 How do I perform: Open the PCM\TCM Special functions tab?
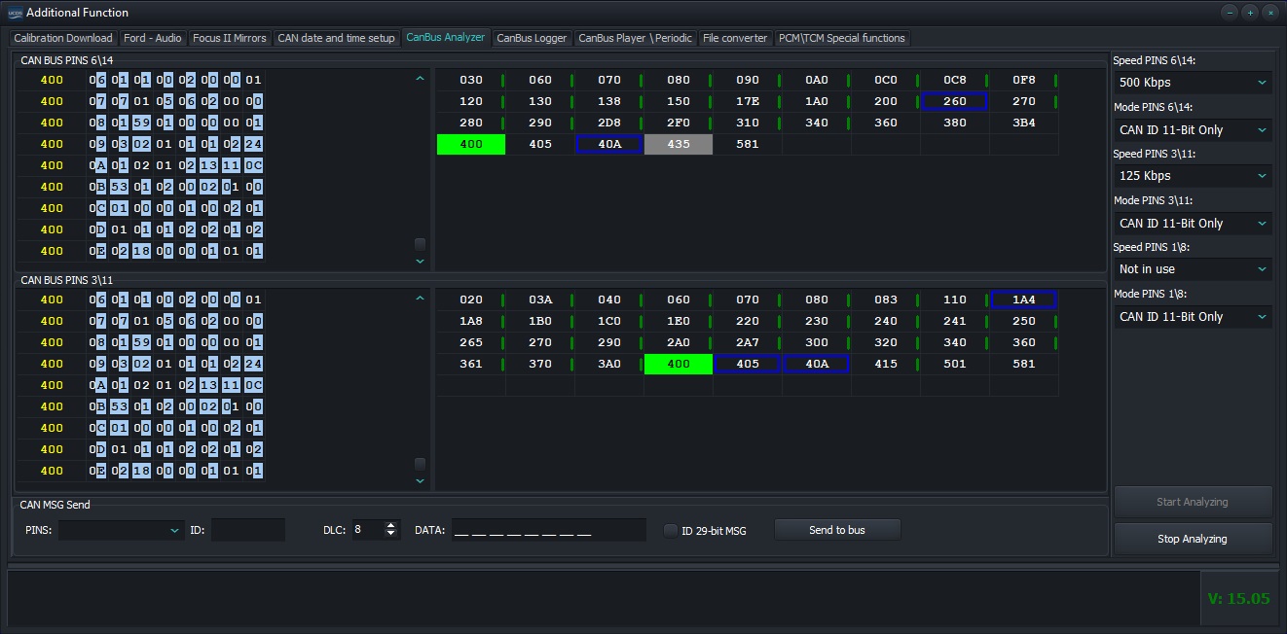tap(841, 38)
